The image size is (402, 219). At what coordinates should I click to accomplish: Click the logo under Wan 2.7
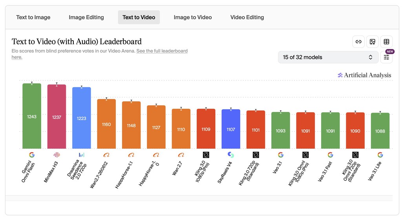pos(181,155)
